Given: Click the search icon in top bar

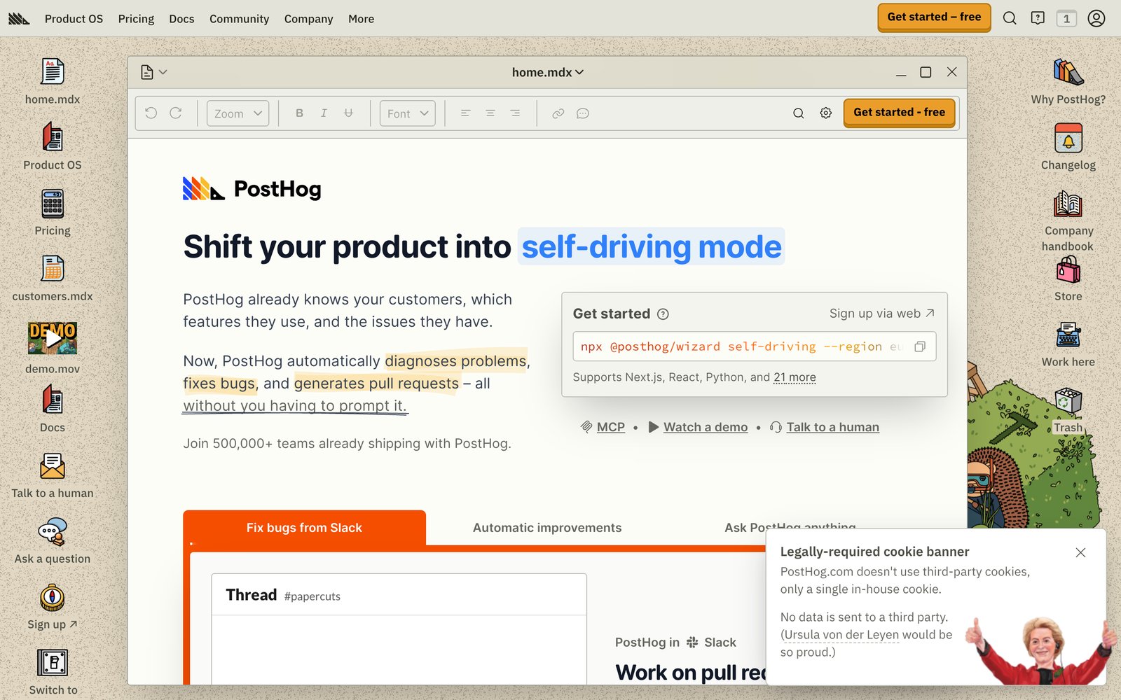Looking at the screenshot, I should click(x=1010, y=18).
